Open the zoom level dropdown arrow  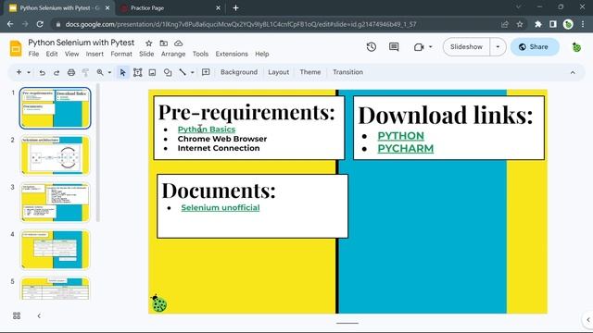point(109,72)
